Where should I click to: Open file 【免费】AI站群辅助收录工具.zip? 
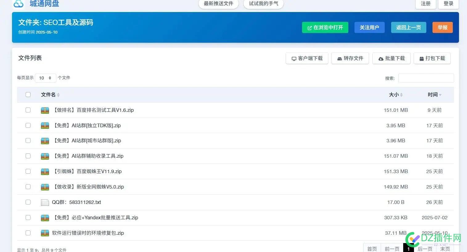[x=88, y=156]
